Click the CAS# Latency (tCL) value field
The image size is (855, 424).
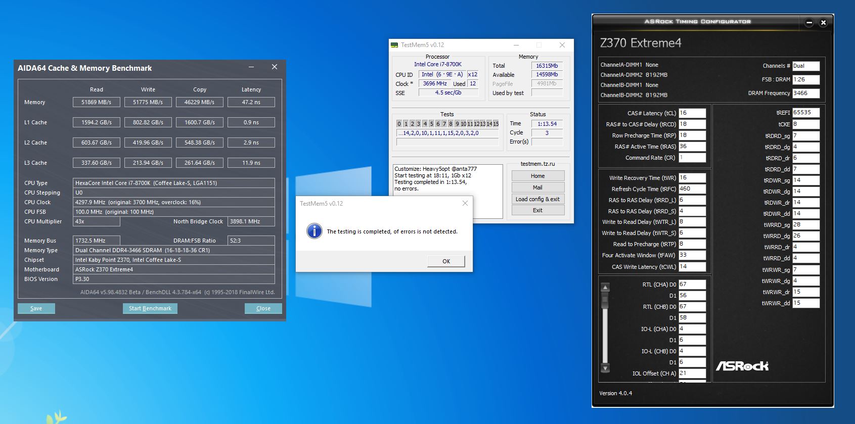(692, 113)
